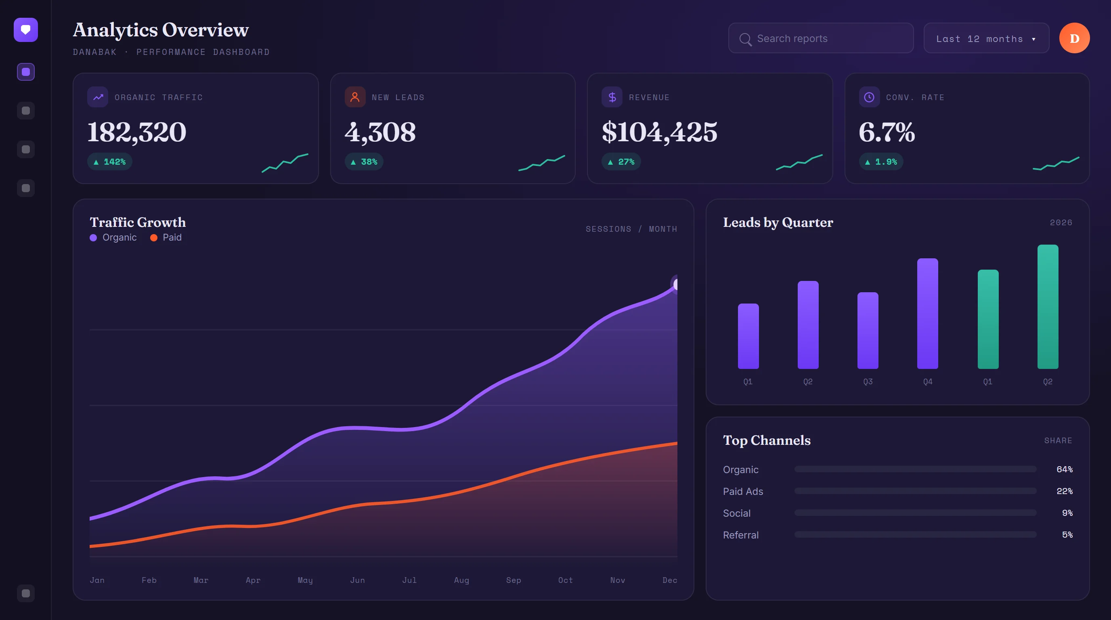
Task: Click the 5% share value
Action: coord(1067,535)
